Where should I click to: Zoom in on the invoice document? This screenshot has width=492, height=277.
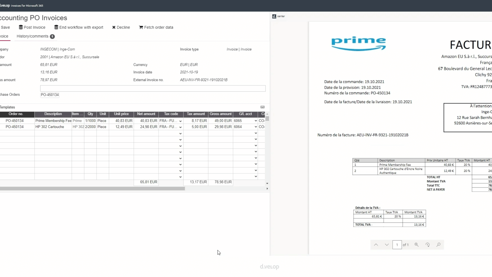(417, 245)
